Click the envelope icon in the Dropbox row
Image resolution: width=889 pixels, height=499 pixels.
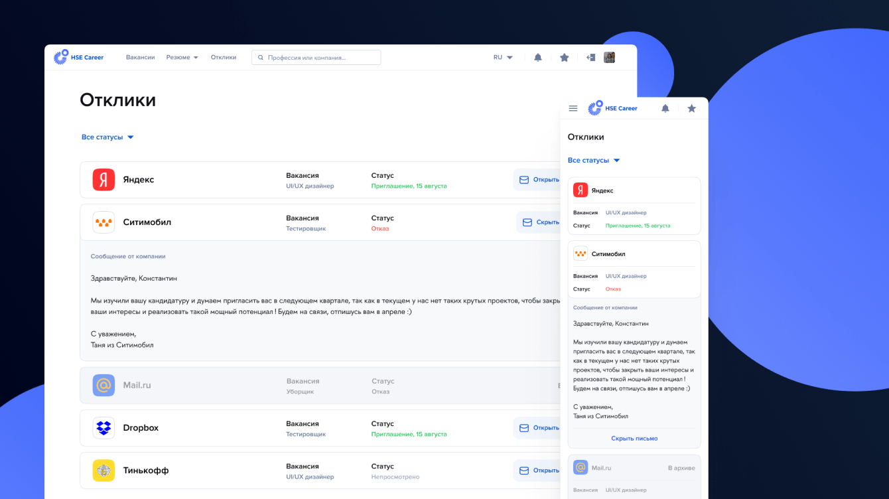(524, 428)
